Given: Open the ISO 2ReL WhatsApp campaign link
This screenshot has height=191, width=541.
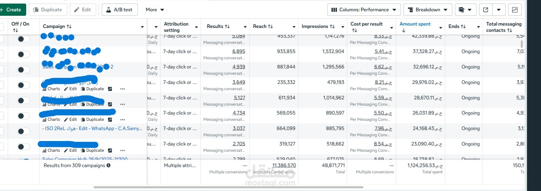Looking at the screenshot, I should [x=92, y=129].
